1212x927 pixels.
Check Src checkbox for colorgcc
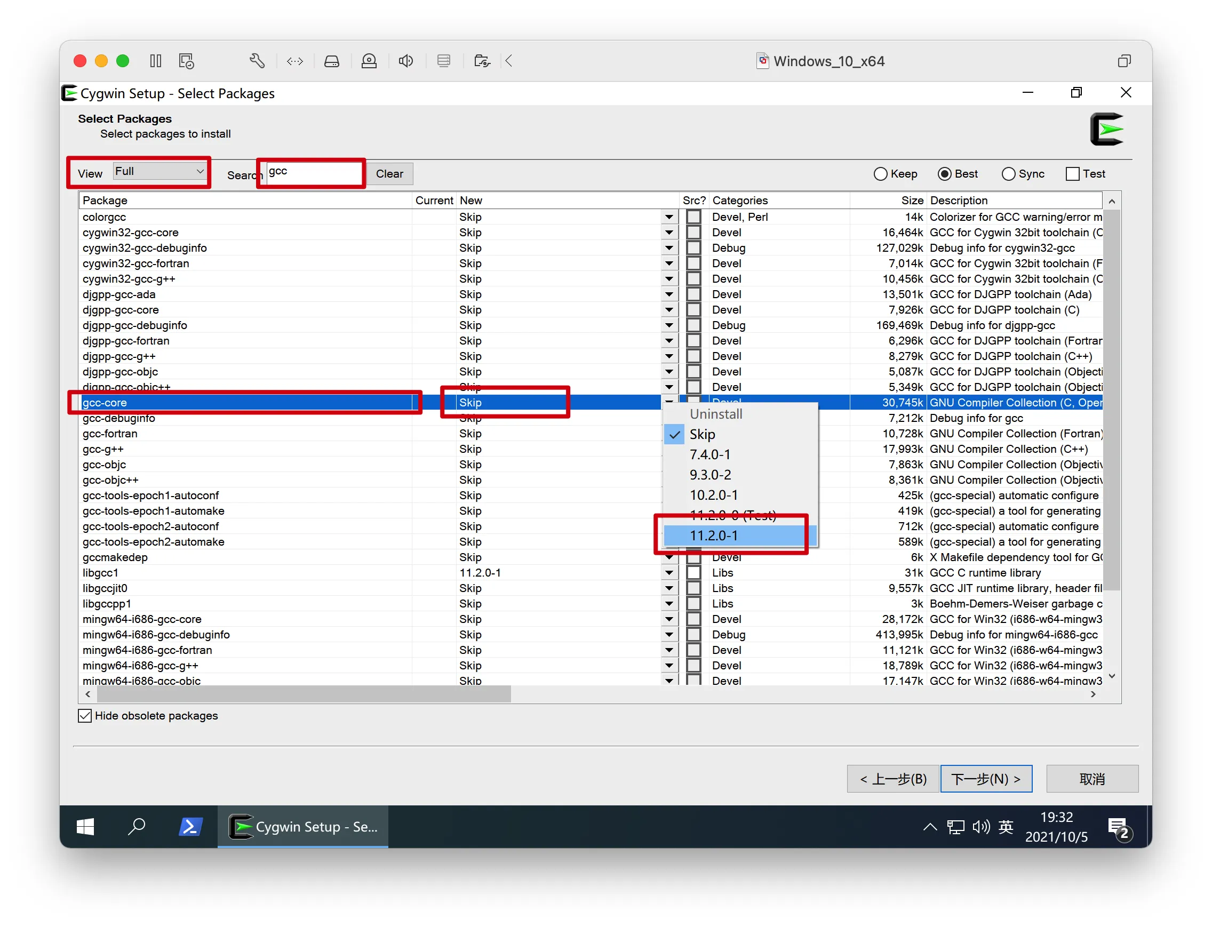693,217
